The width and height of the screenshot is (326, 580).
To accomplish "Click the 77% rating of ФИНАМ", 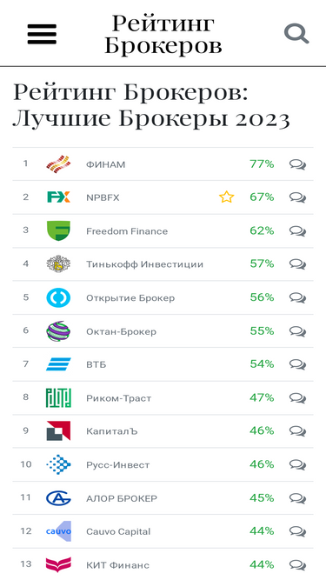I will 262,163.
